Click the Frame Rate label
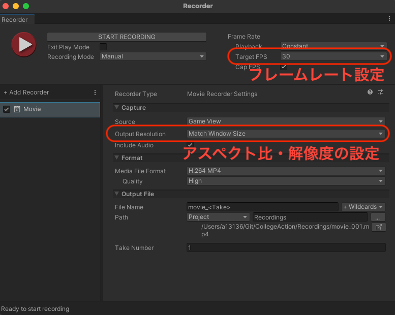The height and width of the screenshot is (315, 395). 244,37
